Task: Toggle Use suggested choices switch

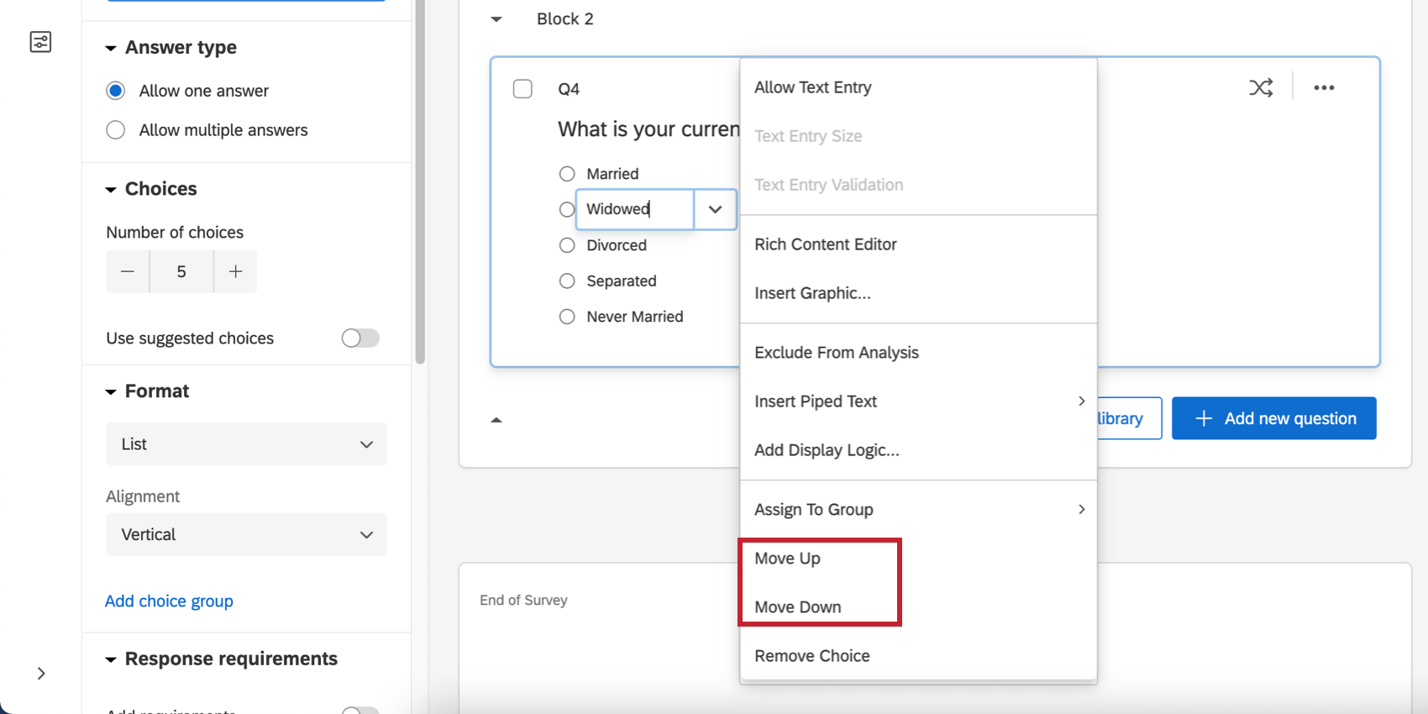Action: pos(360,338)
